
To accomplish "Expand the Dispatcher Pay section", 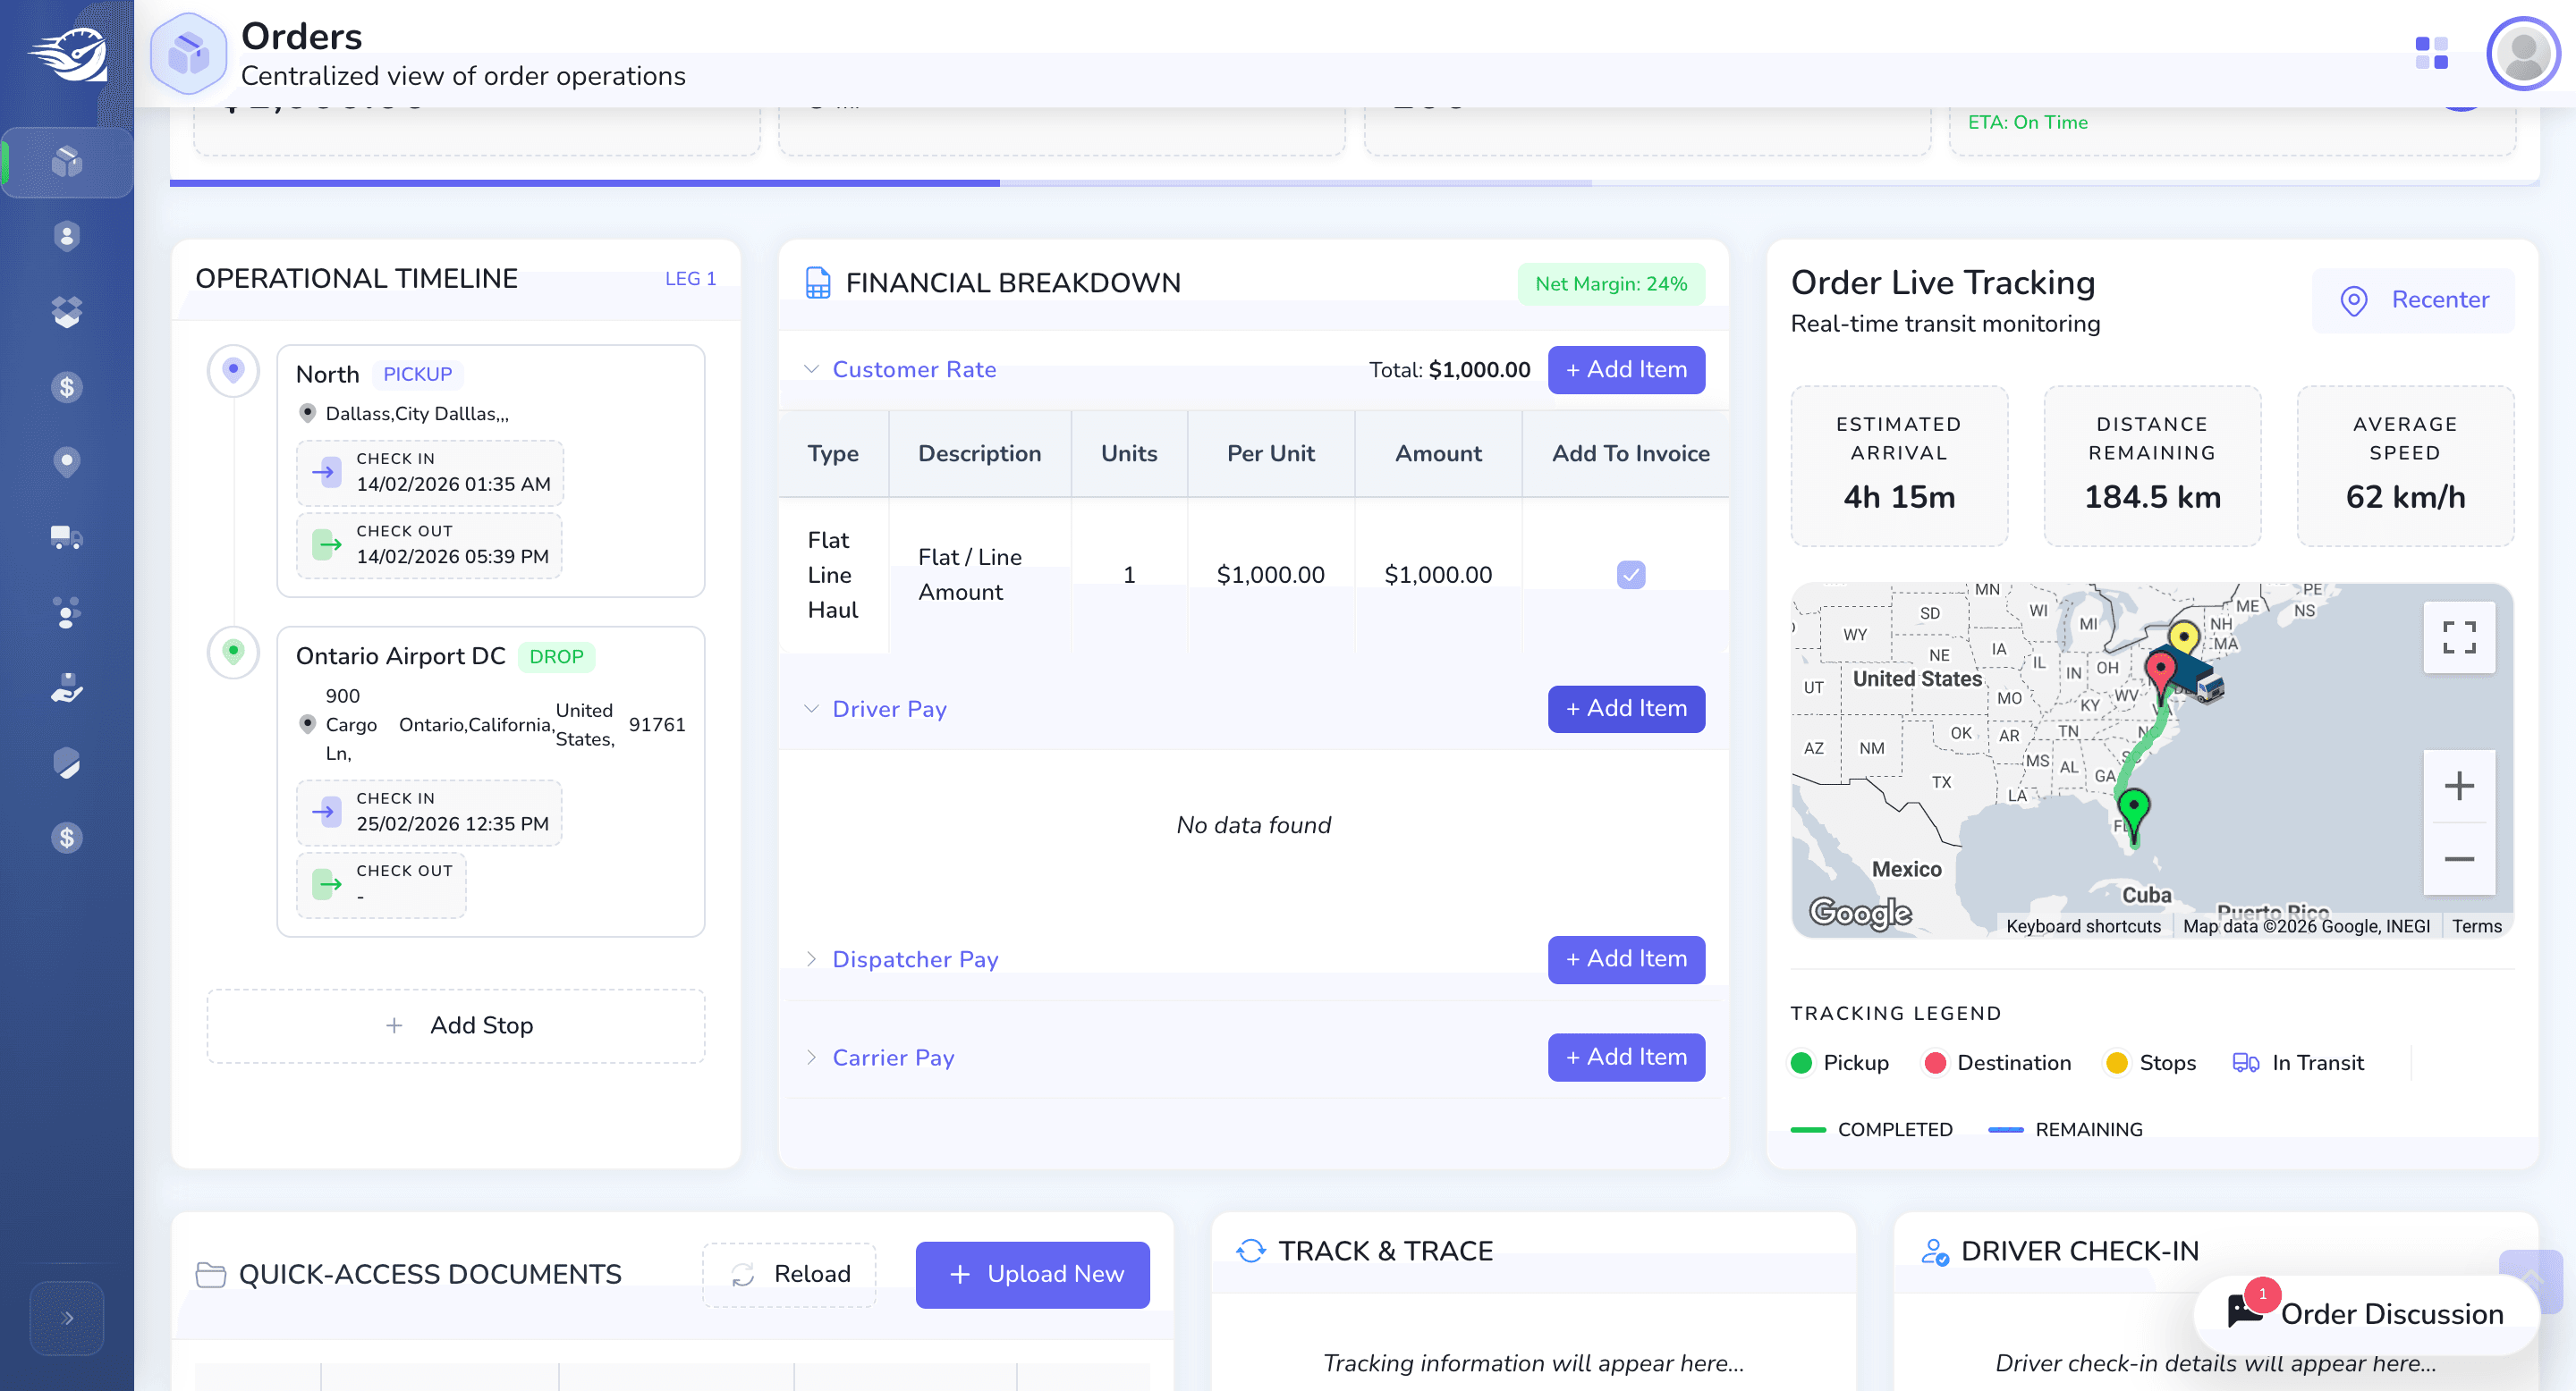I will click(x=811, y=959).
